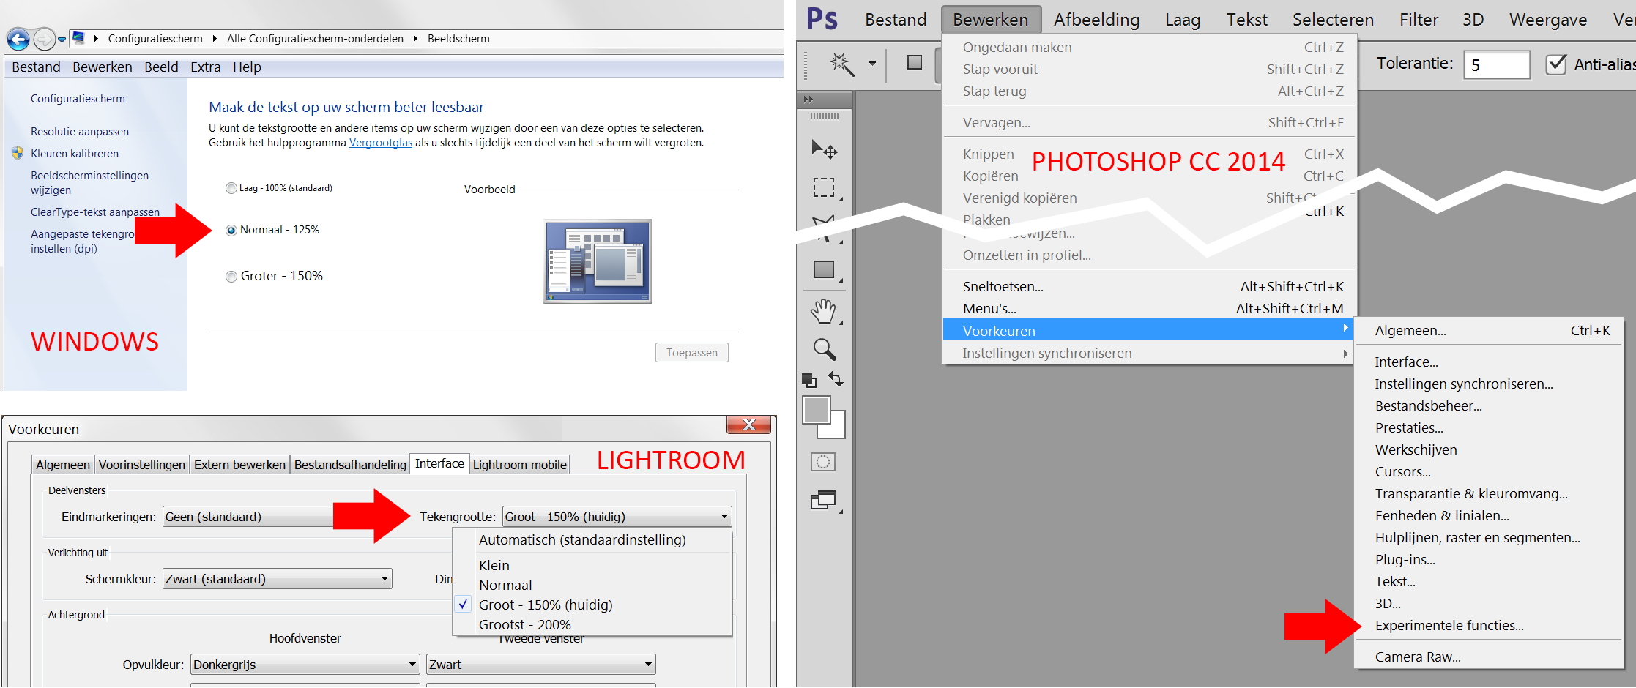This screenshot has width=1636, height=688.
Task: Expand the Opvulkleur Donkergrijs dropdown
Action: click(305, 665)
